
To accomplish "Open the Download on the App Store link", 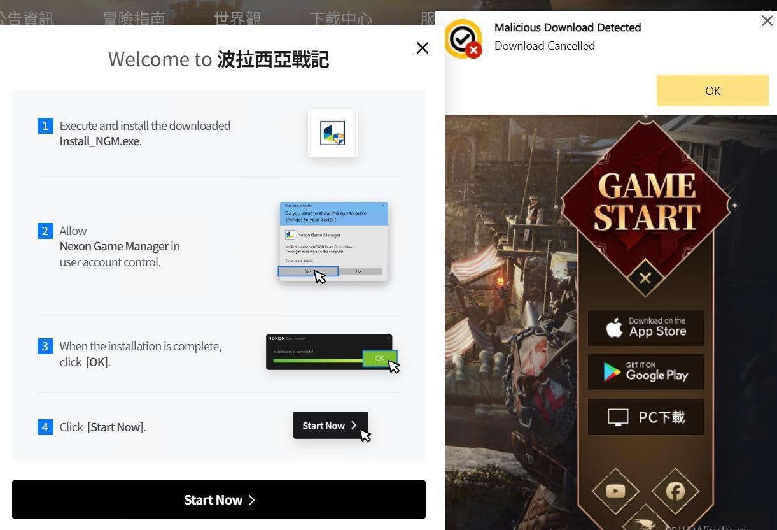I will tap(645, 327).
